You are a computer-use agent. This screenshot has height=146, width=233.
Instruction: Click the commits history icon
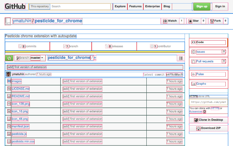[x=20, y=46]
